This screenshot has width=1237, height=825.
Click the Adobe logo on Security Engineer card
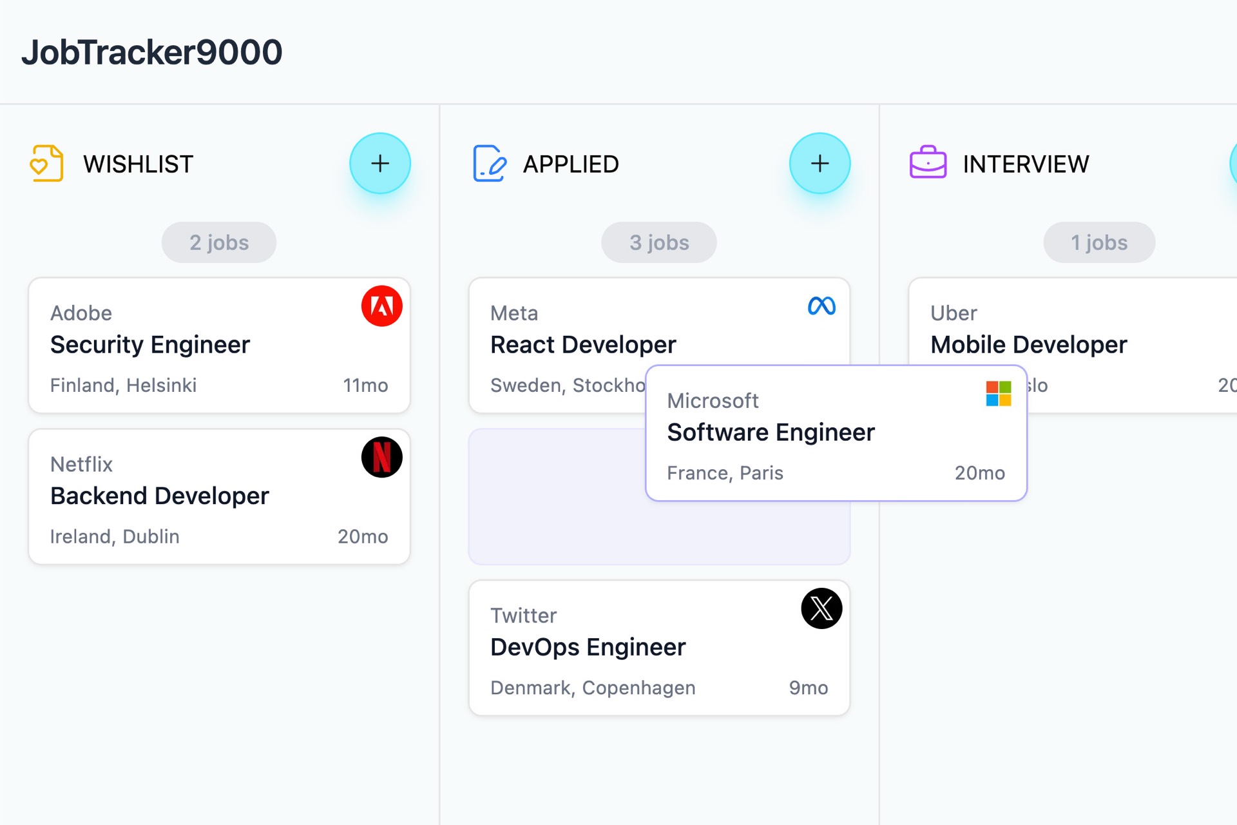(382, 306)
